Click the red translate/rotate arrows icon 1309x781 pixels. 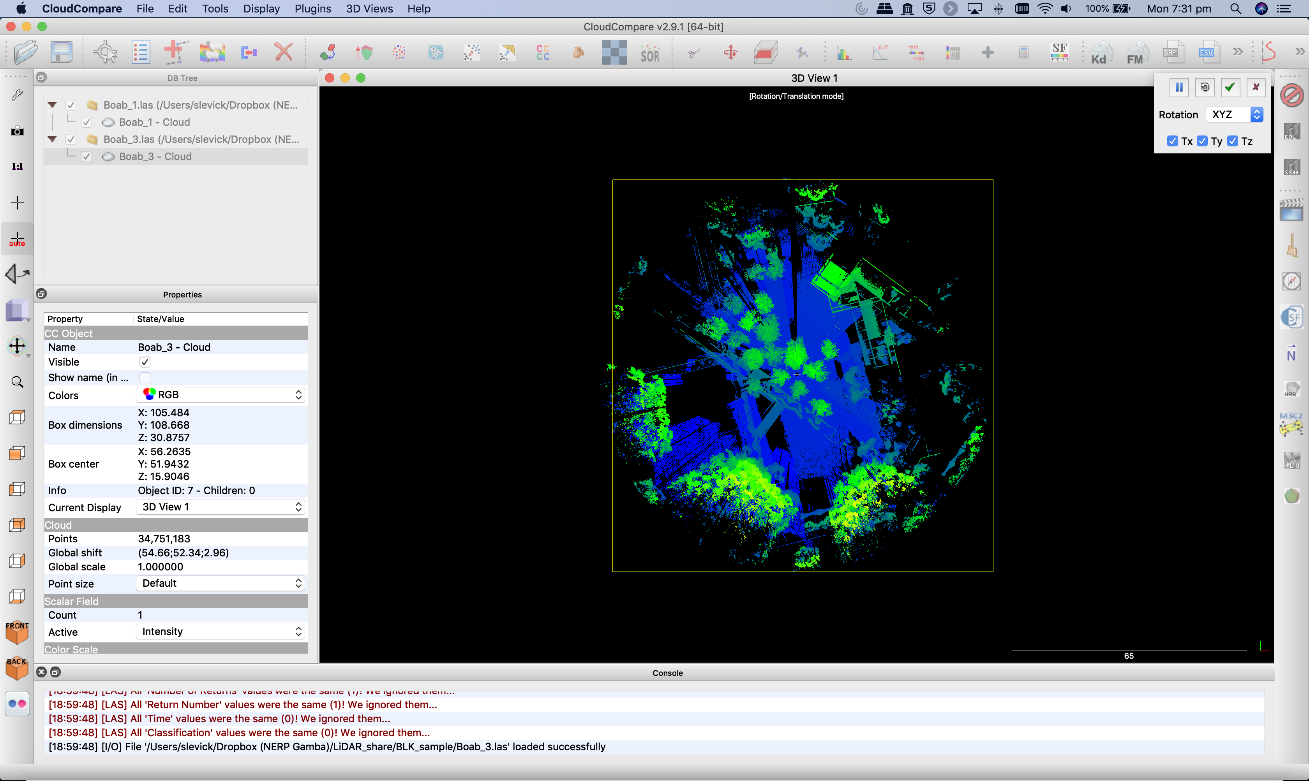click(730, 52)
